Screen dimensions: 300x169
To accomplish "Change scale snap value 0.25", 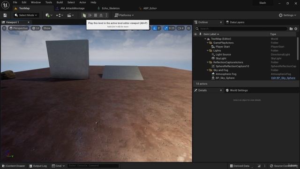I will click(x=172, y=28).
